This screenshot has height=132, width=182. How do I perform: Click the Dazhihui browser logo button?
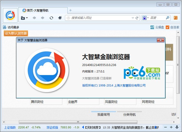10,15
